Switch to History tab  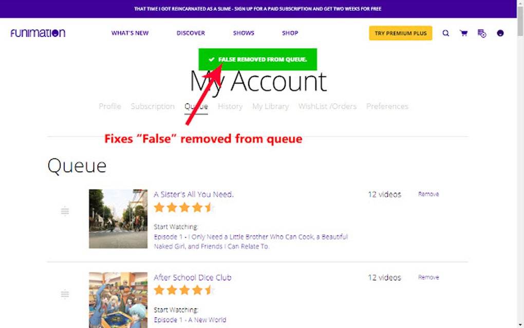pyautogui.click(x=230, y=106)
